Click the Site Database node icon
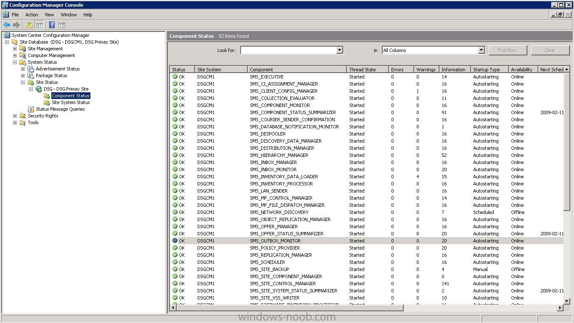Image resolution: width=574 pixels, height=323 pixels. coord(15,42)
